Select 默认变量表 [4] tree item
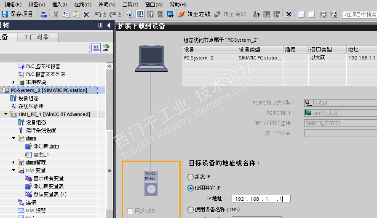 point(50,194)
